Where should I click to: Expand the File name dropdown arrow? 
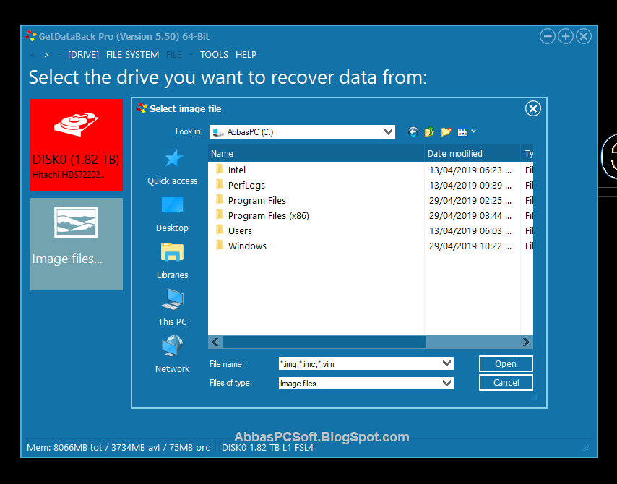[x=446, y=363]
